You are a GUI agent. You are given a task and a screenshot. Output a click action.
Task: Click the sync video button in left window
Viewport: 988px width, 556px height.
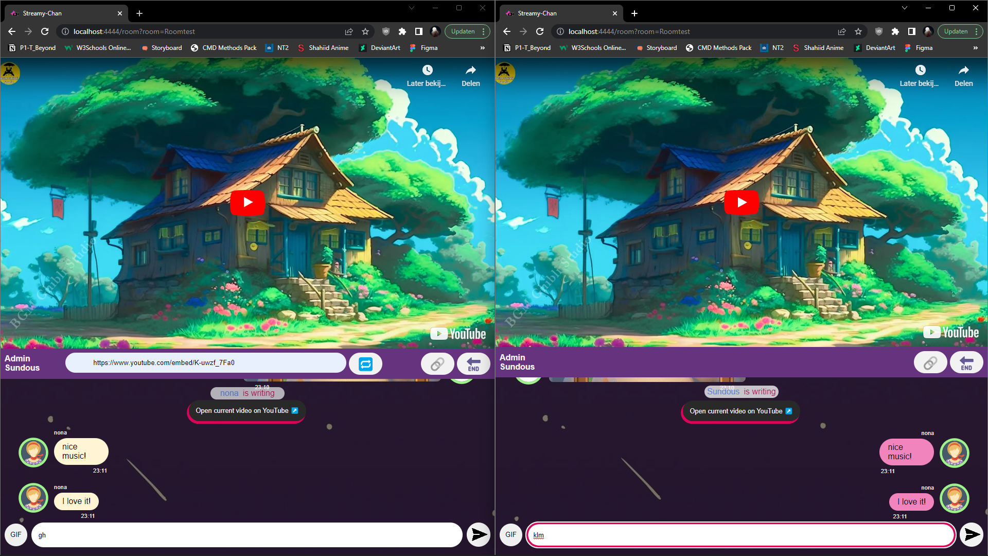coord(365,364)
